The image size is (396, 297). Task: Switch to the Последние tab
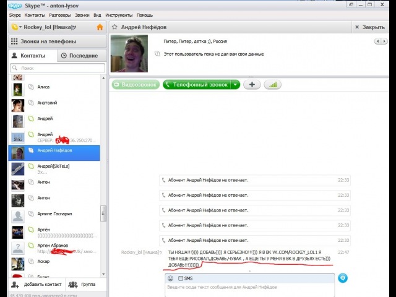point(82,56)
